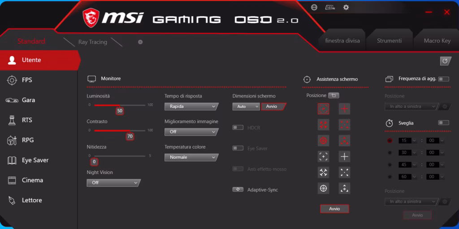
Task: Pick the white circular scope crosshair
Action: pyautogui.click(x=323, y=188)
